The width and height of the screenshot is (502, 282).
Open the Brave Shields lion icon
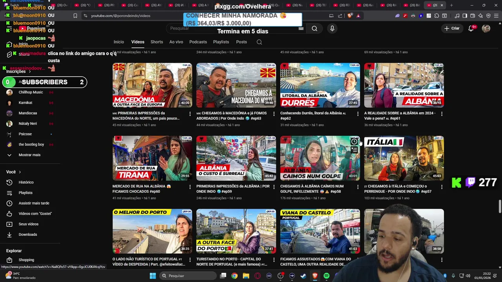[349, 16]
